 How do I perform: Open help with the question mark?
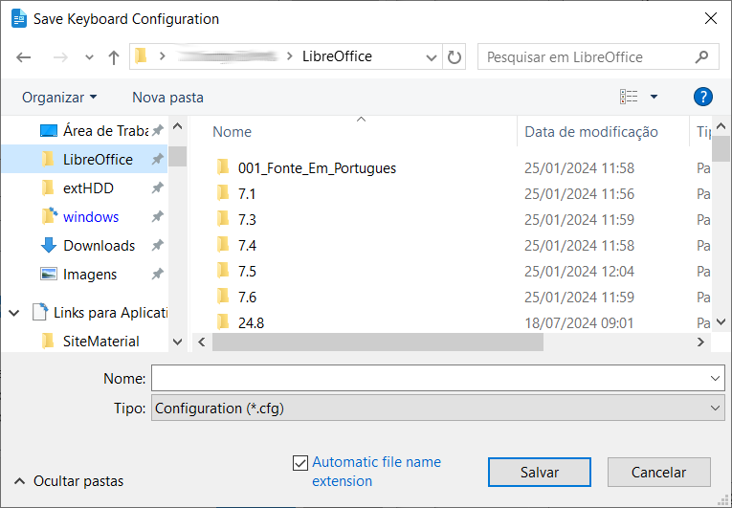click(702, 97)
